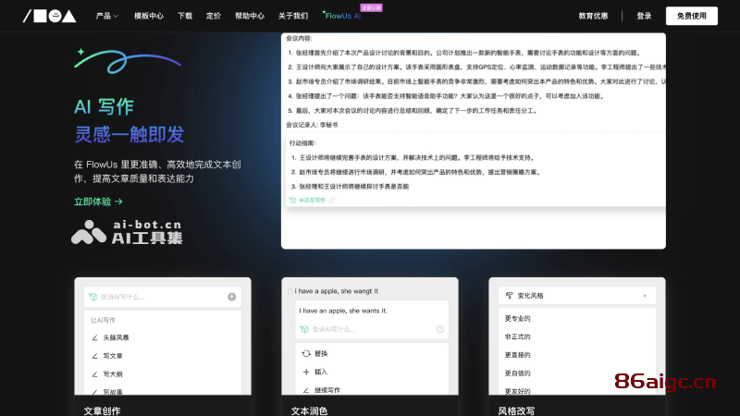This screenshot has height=416, width=740.
Task: Open the 定价 menu item
Action: click(x=214, y=16)
